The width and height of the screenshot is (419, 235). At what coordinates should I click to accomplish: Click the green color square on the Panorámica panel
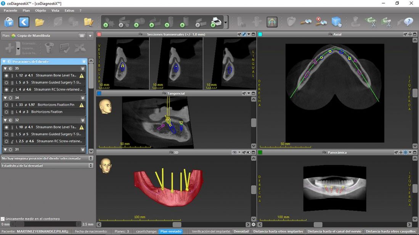click(x=261, y=152)
